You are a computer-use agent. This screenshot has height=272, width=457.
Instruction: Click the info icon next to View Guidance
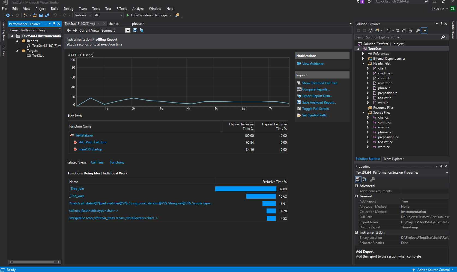[299, 64]
